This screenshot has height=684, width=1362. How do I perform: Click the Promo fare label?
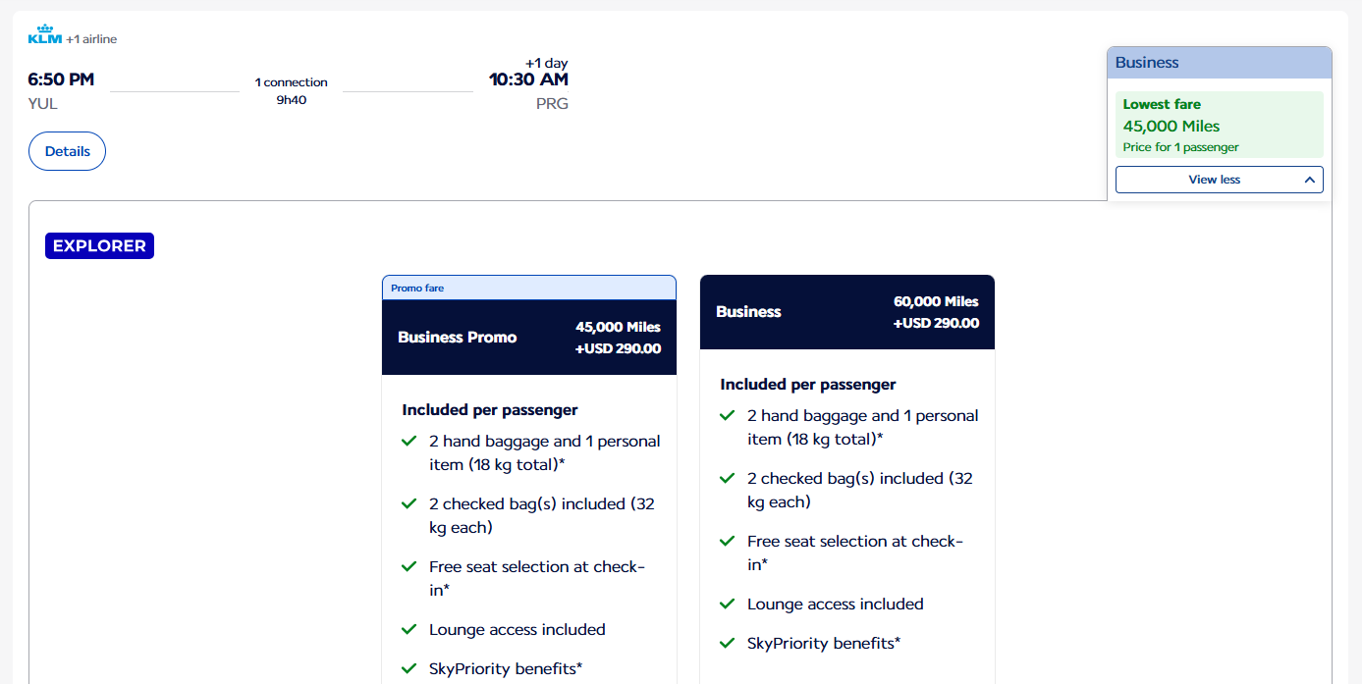[x=417, y=289]
